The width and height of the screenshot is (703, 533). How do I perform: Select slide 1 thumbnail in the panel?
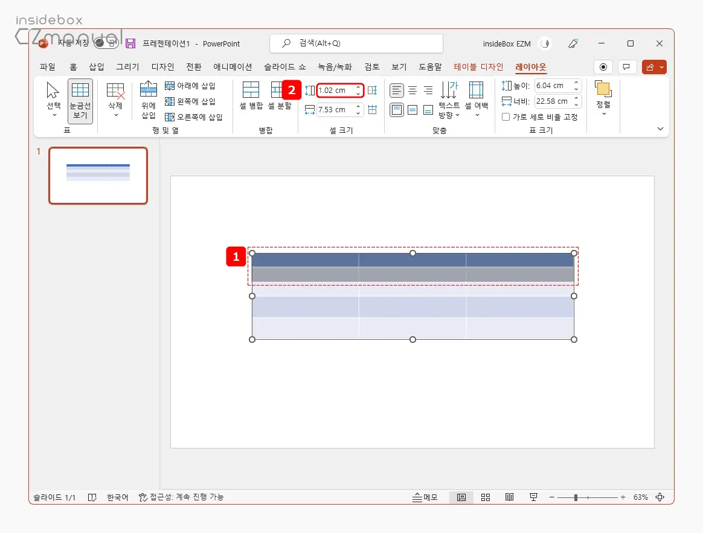pos(98,176)
